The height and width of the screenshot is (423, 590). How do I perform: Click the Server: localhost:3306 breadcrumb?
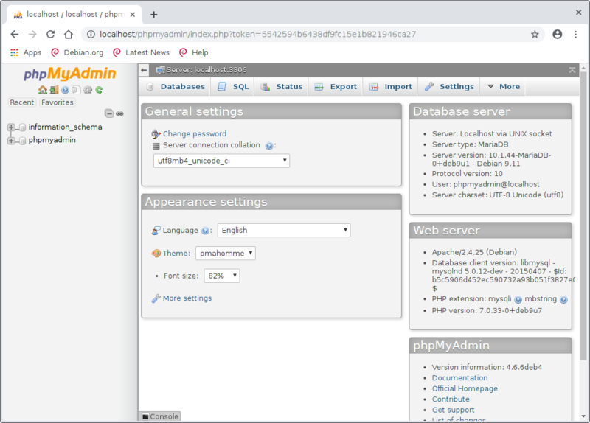pyautogui.click(x=206, y=70)
